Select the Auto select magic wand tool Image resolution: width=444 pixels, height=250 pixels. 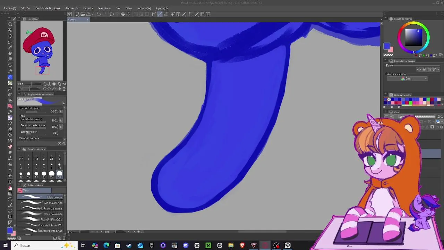click(10, 59)
